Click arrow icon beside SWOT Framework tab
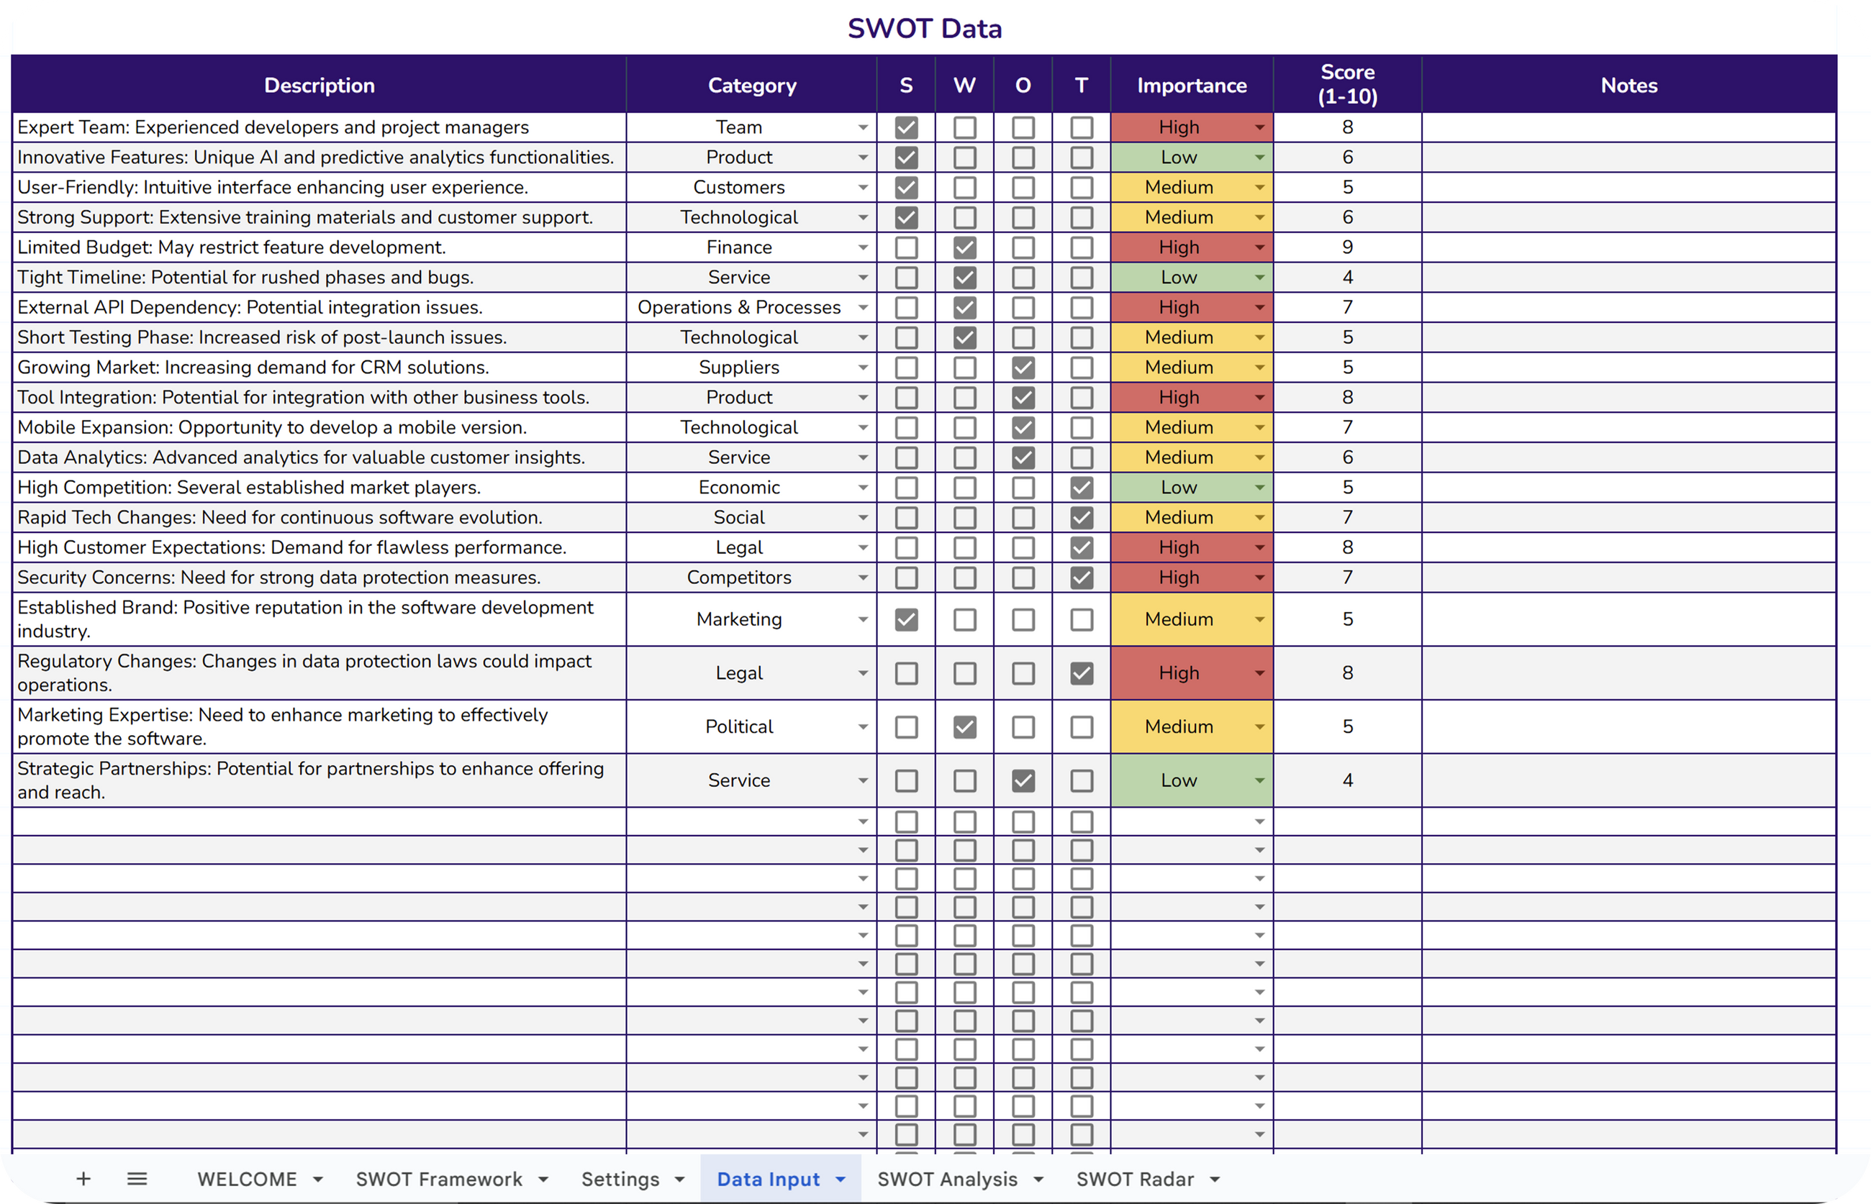This screenshot has height=1204, width=1871. point(543,1179)
